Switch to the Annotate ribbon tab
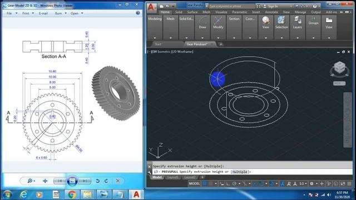This screenshot has height=200, width=356. point(271,12)
